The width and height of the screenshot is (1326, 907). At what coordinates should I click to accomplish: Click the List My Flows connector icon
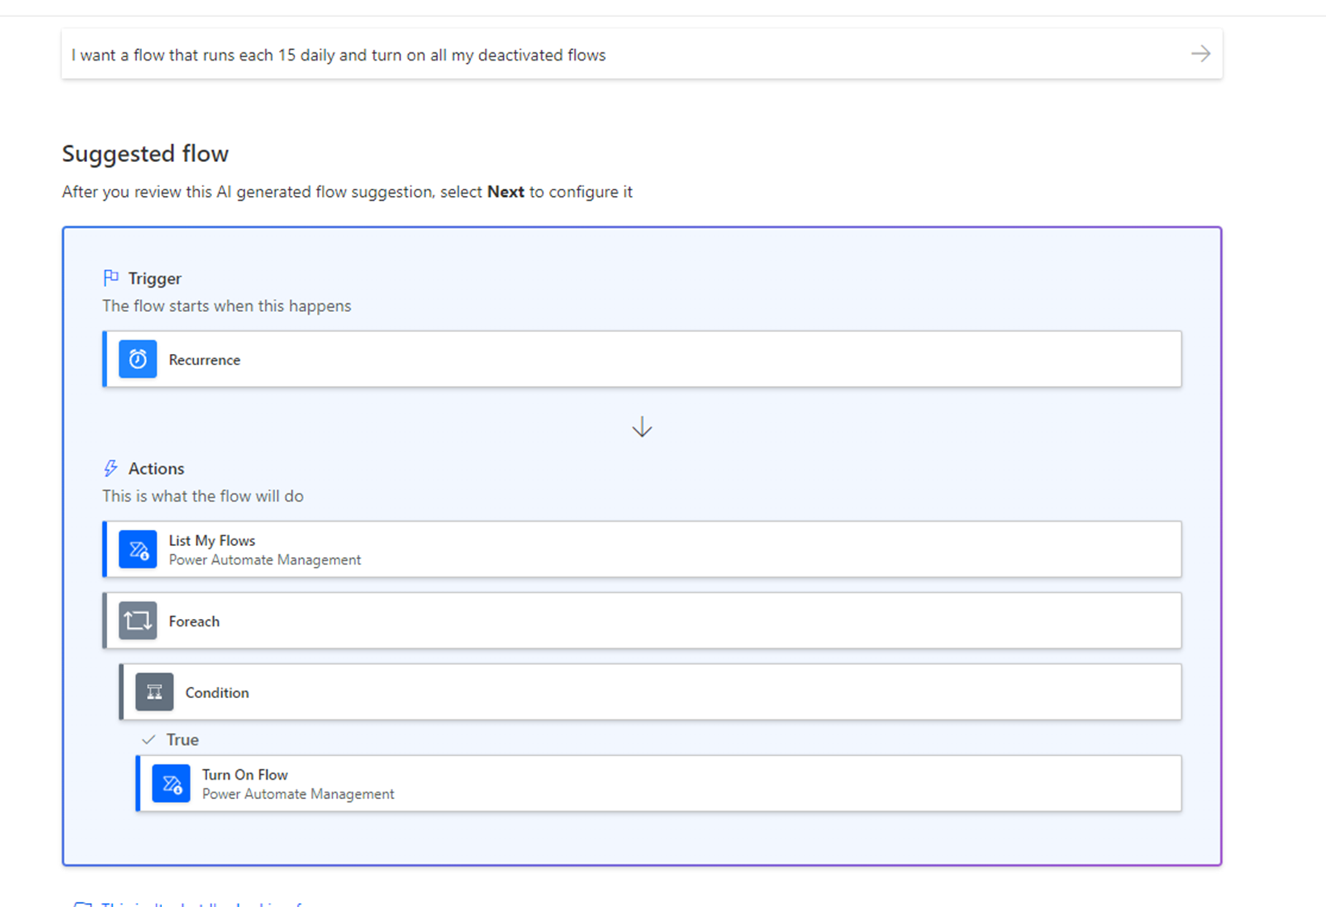point(138,549)
